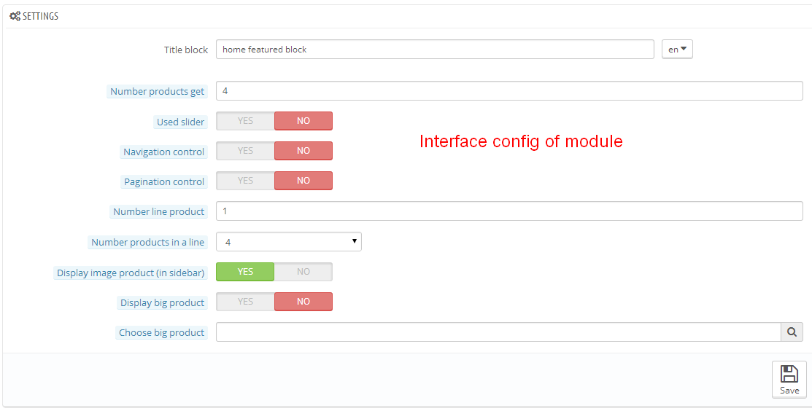This screenshot has height=411, width=812.
Task: Open the en language dropdown
Action: coord(677,50)
